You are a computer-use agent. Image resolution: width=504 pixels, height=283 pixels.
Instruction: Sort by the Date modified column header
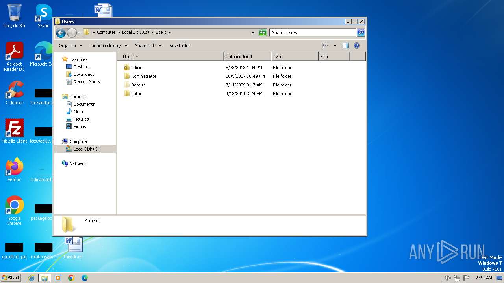(247, 57)
